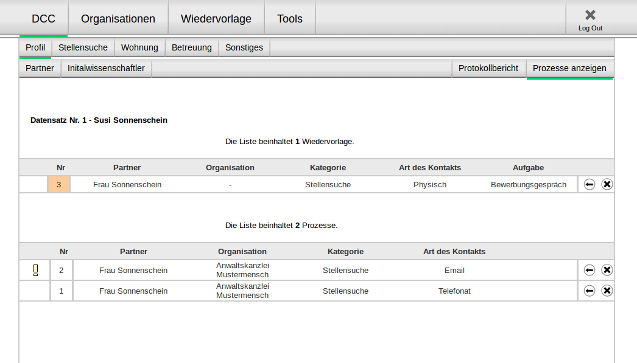The height and width of the screenshot is (363, 637).
Task: Select the Betreuung tab
Action: [x=192, y=47]
